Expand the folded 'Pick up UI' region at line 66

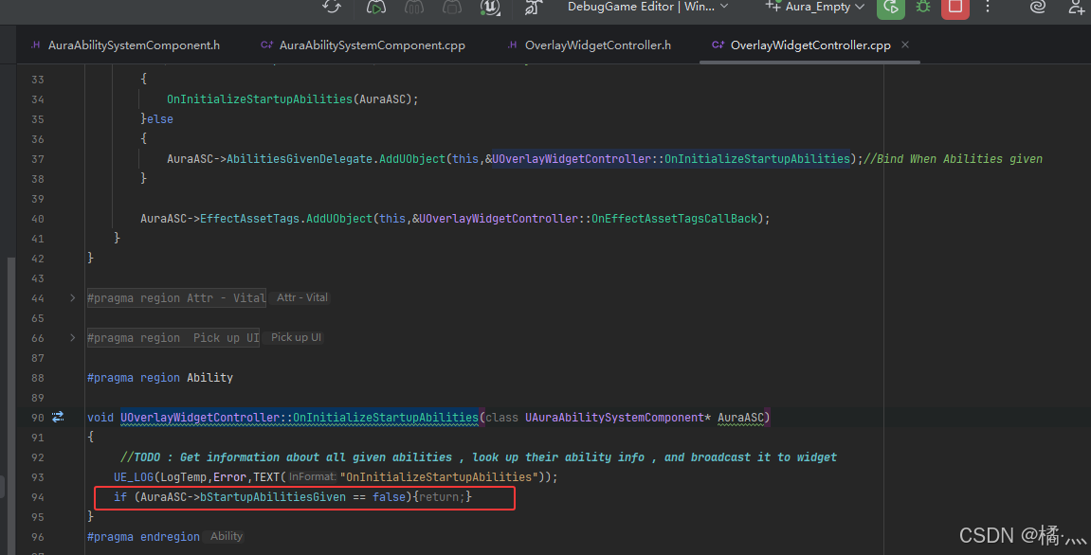pos(72,337)
